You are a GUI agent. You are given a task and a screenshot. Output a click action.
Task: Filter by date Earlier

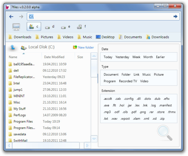pyautogui.click(x=160, y=57)
